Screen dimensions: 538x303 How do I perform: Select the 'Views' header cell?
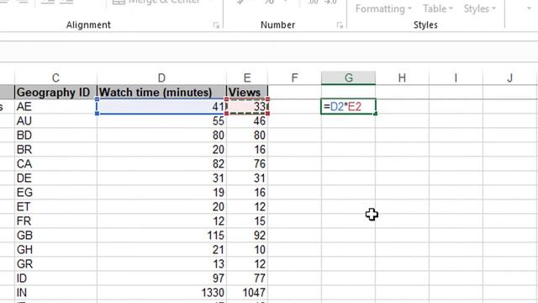(247, 92)
